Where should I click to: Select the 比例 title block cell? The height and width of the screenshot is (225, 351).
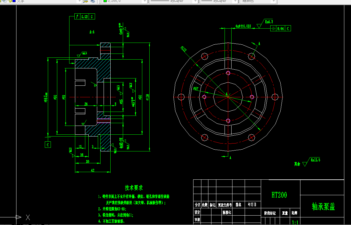pos(294,213)
